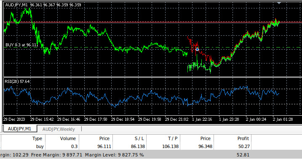
Task: Sort trades by the Profit column header
Action: point(243,138)
